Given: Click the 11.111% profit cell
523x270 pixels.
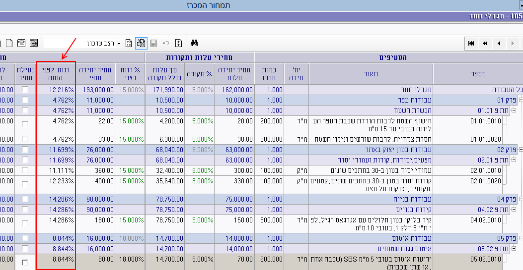Looking at the screenshot, I should point(56,170).
